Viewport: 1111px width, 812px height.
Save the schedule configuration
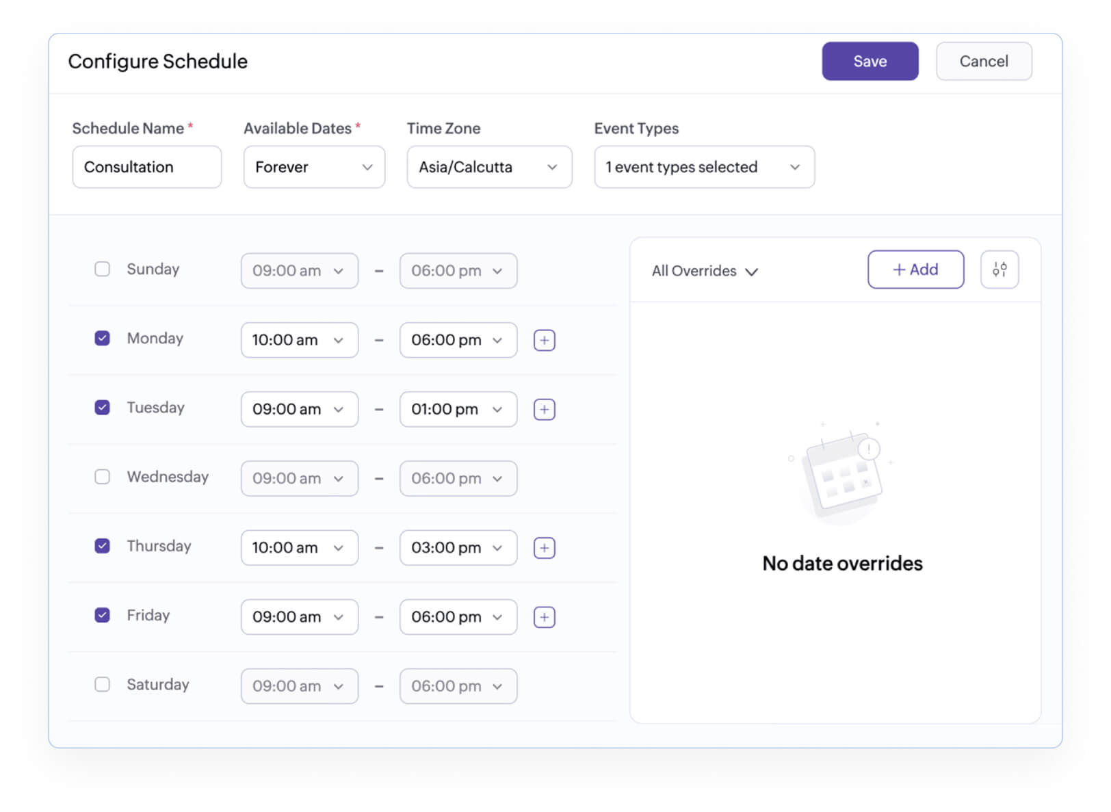coord(870,61)
